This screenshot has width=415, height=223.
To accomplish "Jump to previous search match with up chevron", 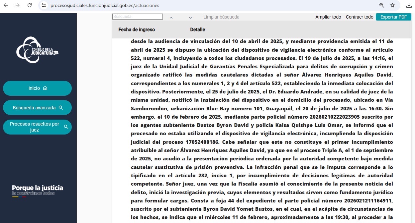I will tap(171, 18).
